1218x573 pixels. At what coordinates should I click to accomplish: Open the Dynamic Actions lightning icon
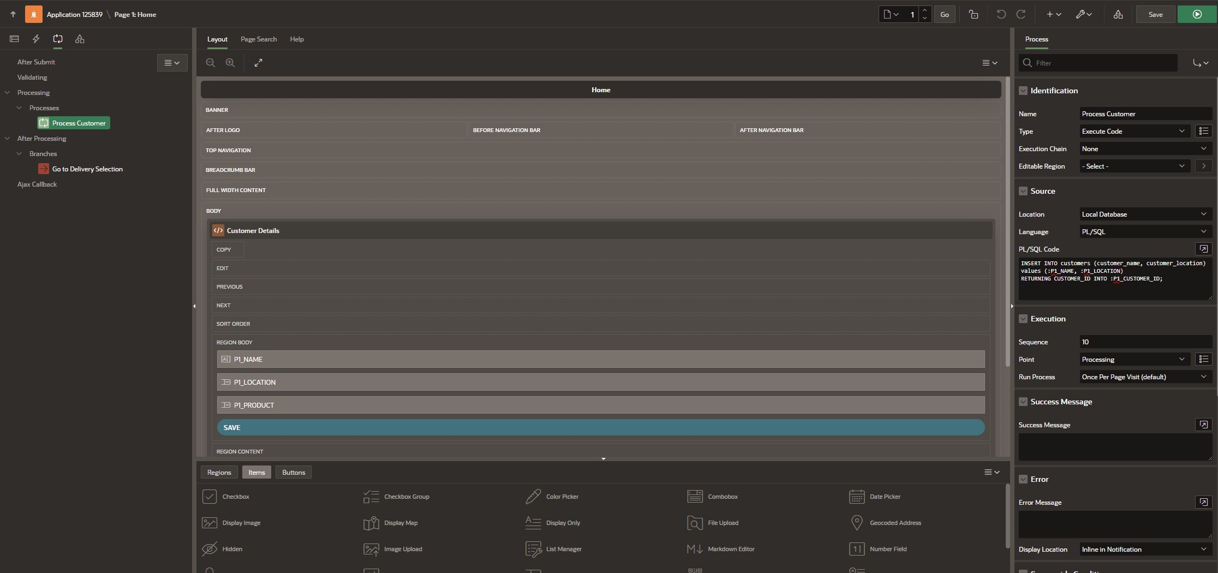pos(36,39)
